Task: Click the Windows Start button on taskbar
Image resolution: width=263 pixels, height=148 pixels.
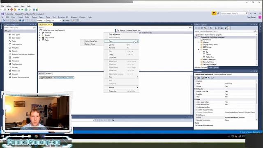Action: point(2,136)
